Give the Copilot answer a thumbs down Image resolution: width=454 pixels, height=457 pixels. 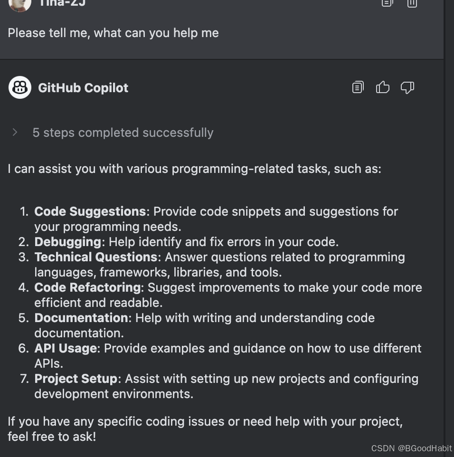click(407, 87)
